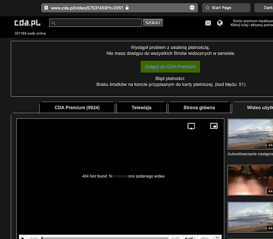
Task: Switch to the Telewizja tab
Action: [142, 107]
